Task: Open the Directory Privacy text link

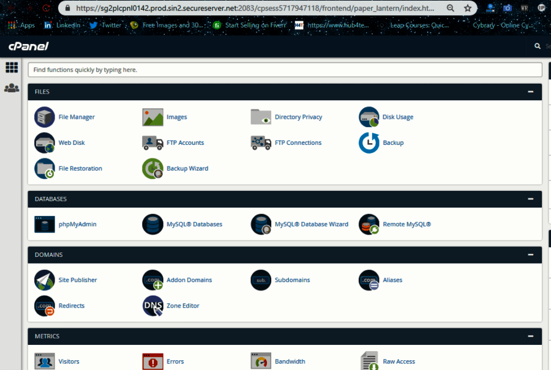Action: (298, 117)
